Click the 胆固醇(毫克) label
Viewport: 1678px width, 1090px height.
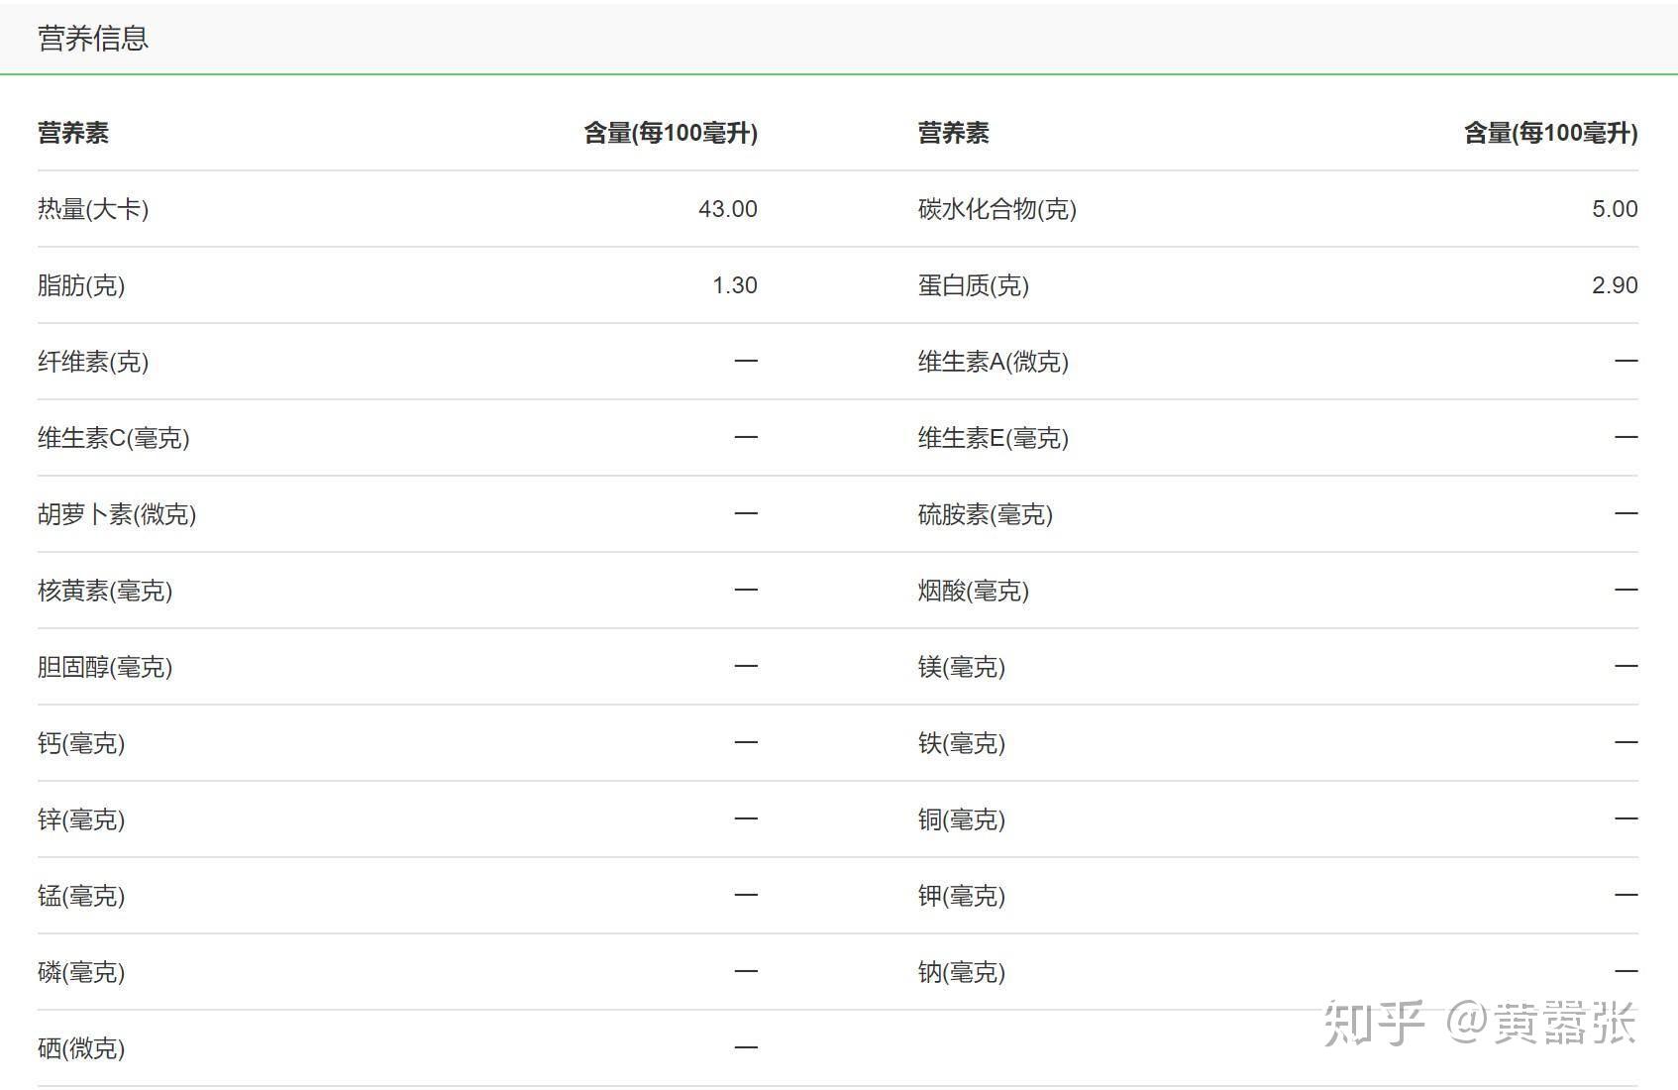(x=105, y=667)
